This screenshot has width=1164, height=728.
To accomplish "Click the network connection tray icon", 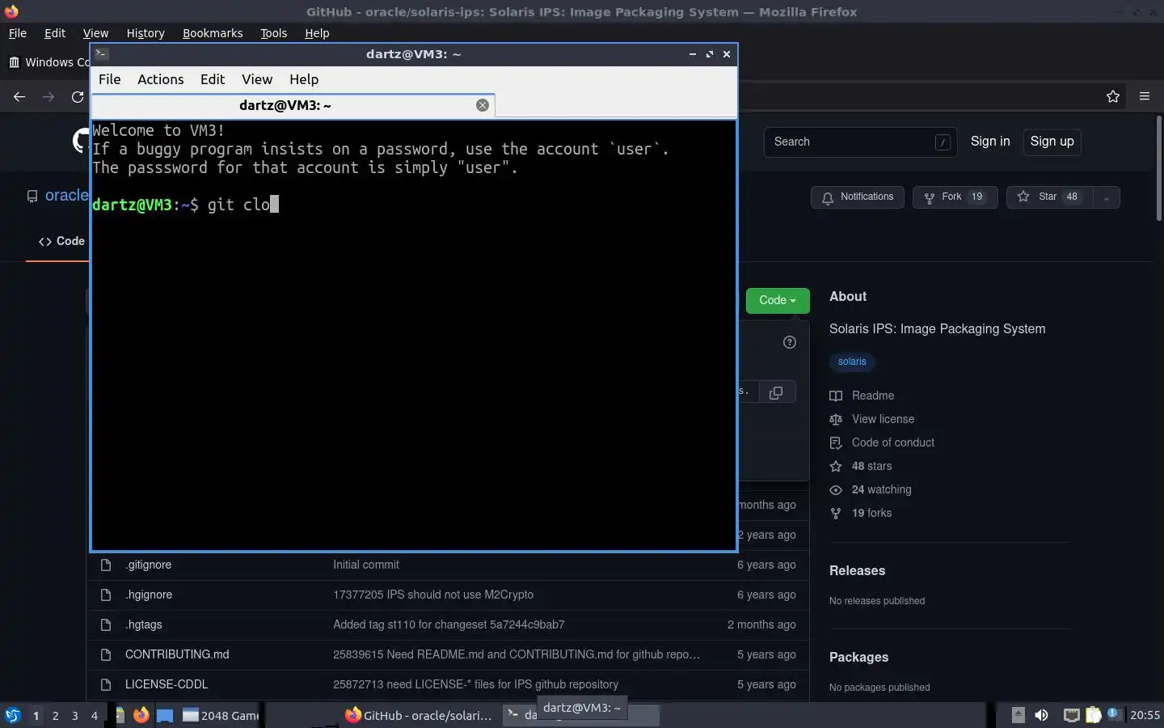I will 1071,715.
